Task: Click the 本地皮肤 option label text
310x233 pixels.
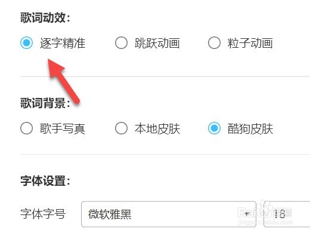Action: pos(157,128)
